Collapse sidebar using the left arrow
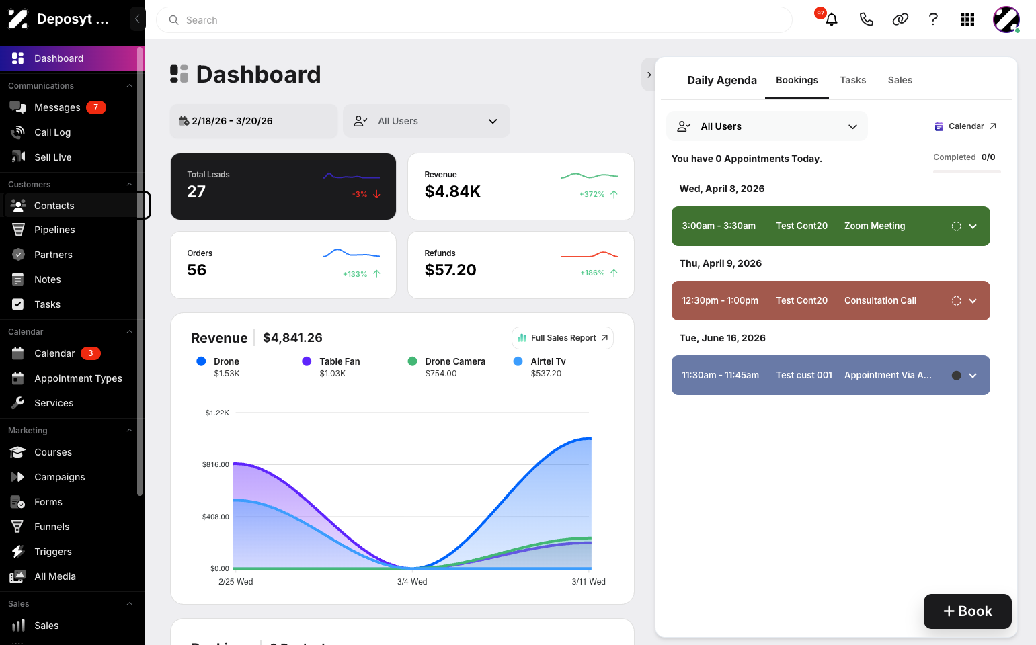Screen dimensions: 1036x645 coord(137,19)
